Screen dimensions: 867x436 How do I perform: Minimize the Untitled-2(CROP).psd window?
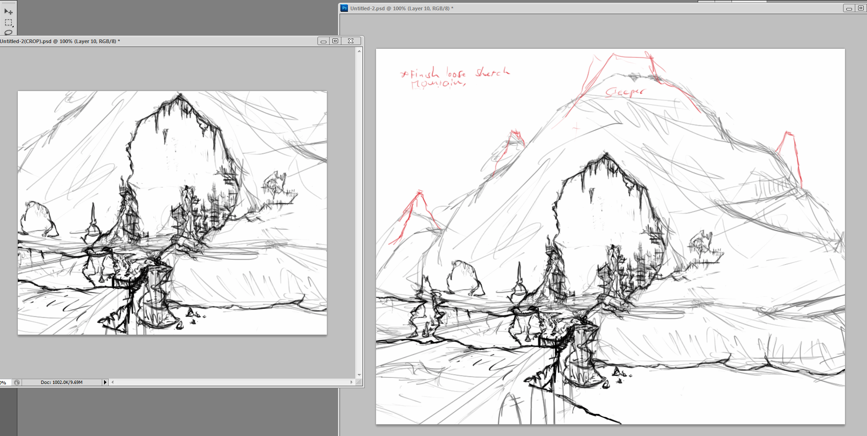(324, 41)
